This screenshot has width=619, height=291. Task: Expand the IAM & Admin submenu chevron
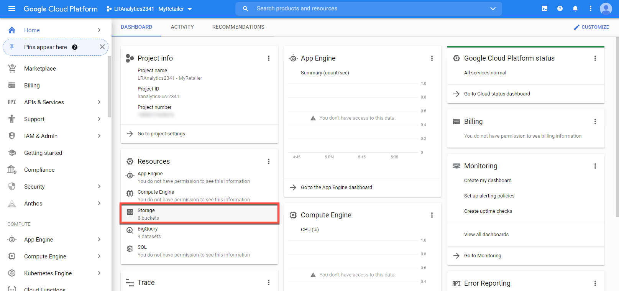99,136
